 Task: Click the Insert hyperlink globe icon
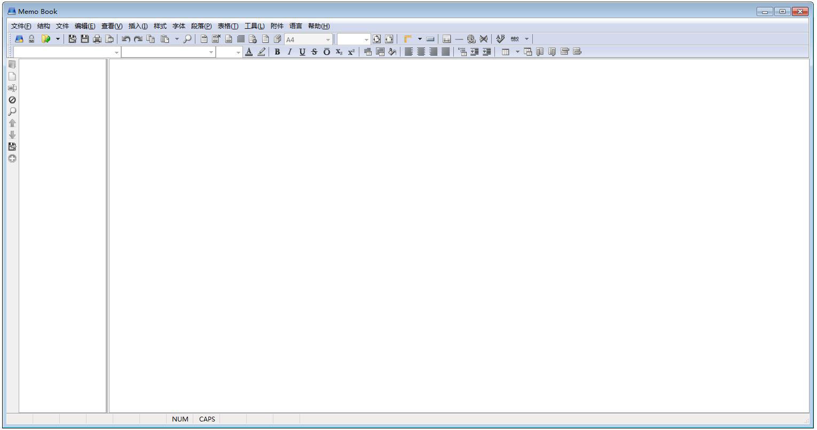pos(471,39)
